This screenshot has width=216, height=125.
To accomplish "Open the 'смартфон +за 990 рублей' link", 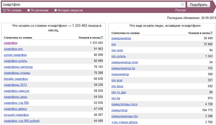I will click(22, 121).
